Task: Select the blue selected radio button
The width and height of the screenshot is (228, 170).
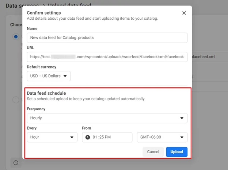Action: 16,36
